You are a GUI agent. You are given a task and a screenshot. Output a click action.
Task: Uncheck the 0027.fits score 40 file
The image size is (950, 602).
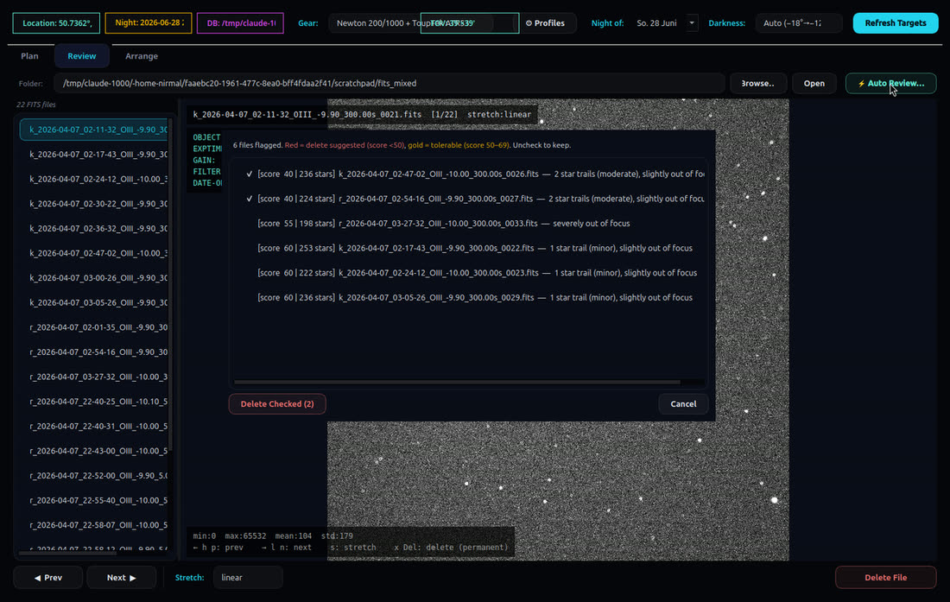249,199
